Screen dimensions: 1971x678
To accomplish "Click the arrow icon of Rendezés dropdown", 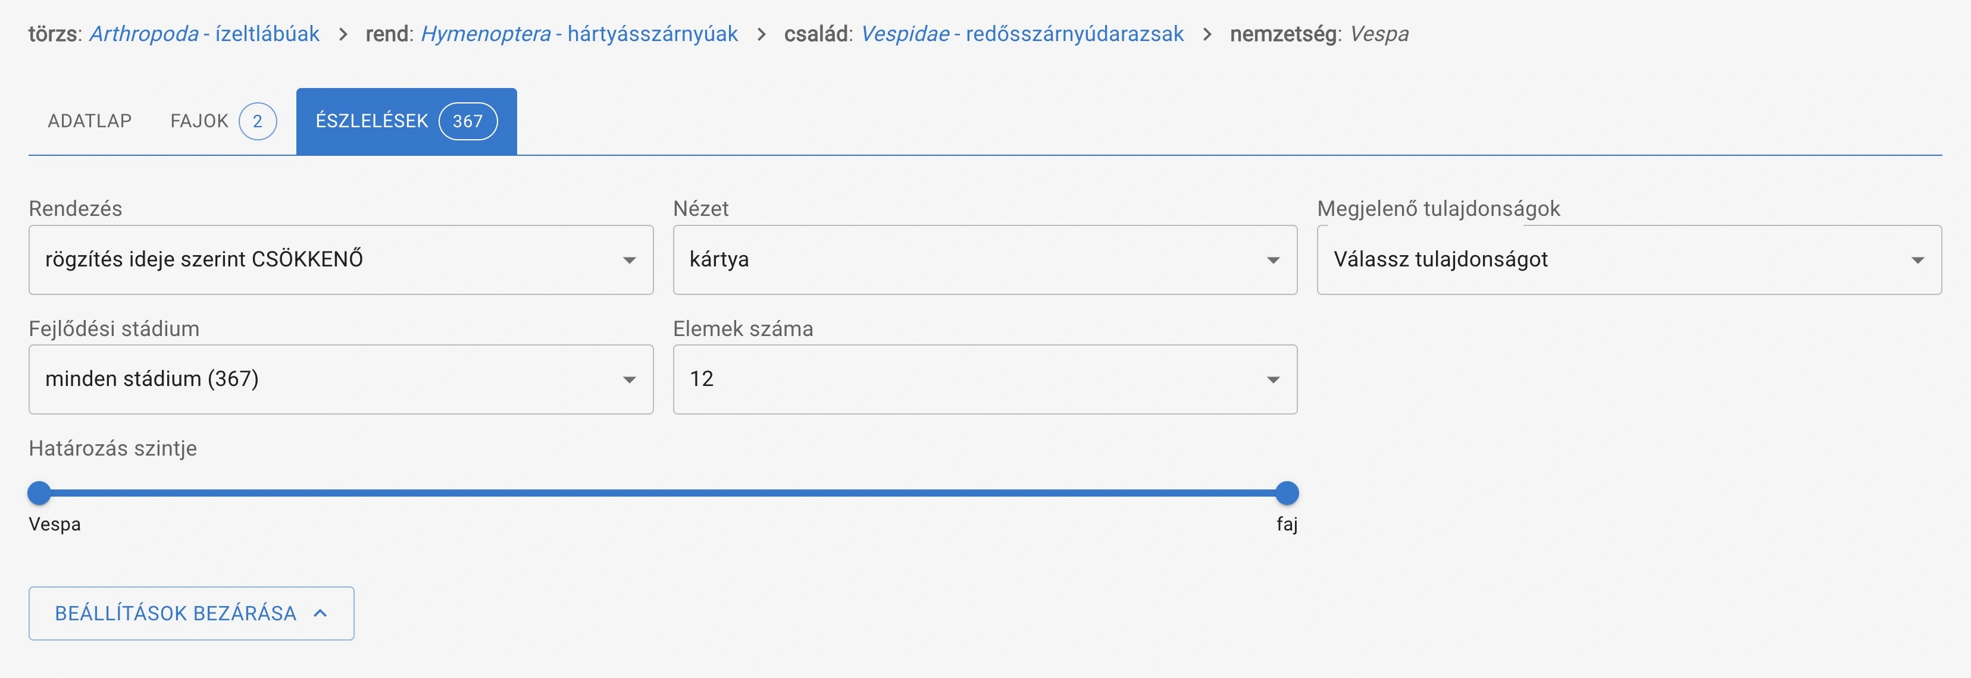I will [629, 260].
